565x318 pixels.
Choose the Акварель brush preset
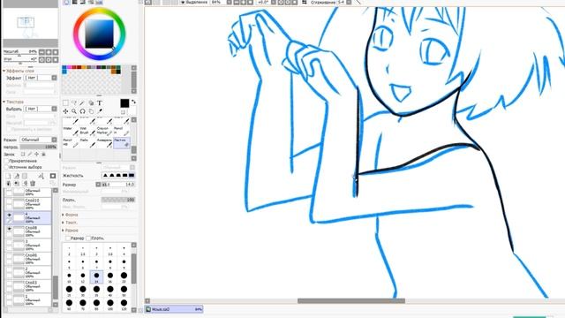[x=104, y=142]
